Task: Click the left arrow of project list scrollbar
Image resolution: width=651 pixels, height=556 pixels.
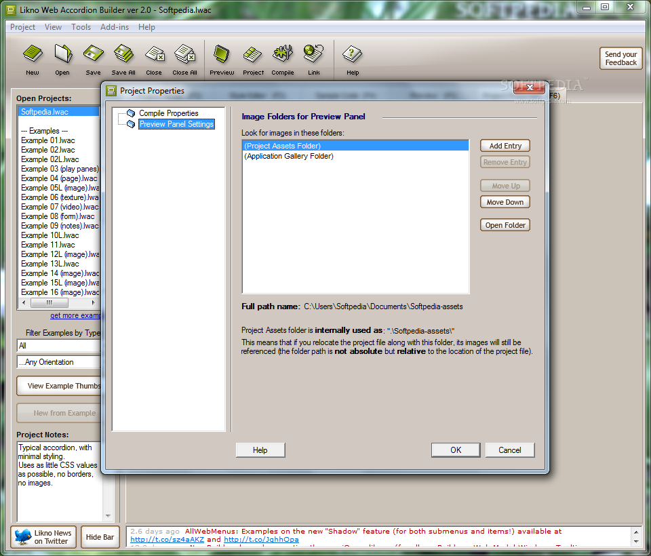Action: [24, 302]
